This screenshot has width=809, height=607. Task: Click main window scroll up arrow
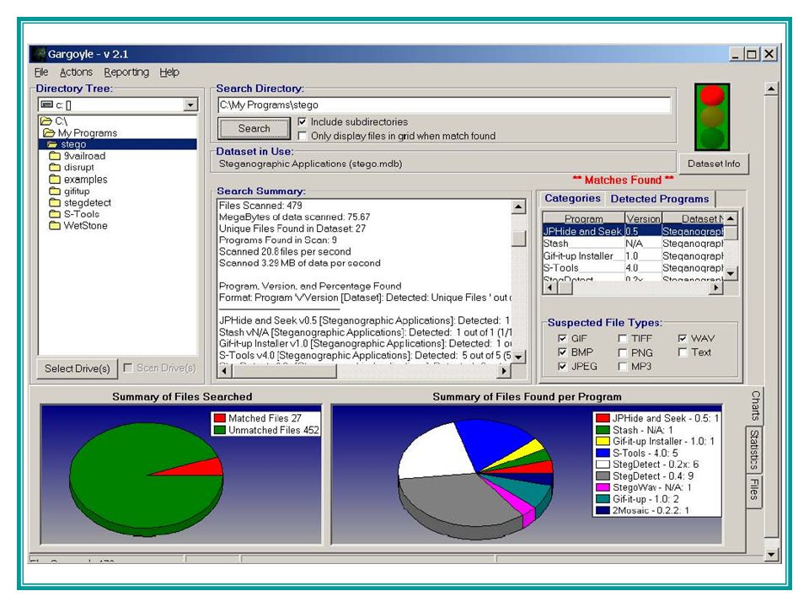click(x=771, y=89)
